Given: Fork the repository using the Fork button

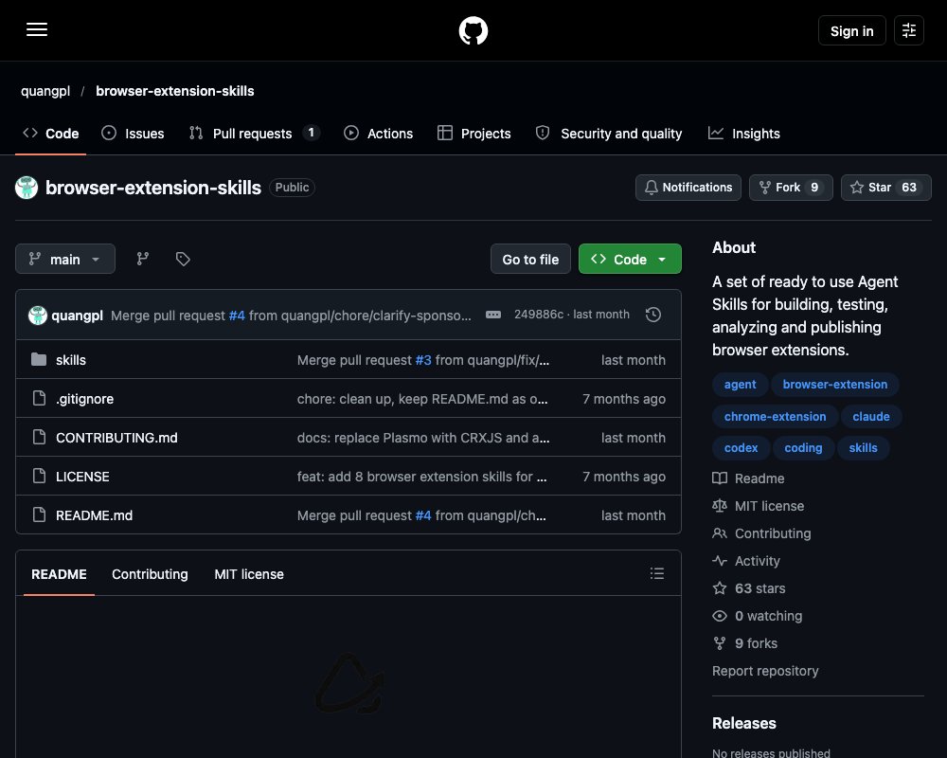Looking at the screenshot, I should click(x=791, y=188).
